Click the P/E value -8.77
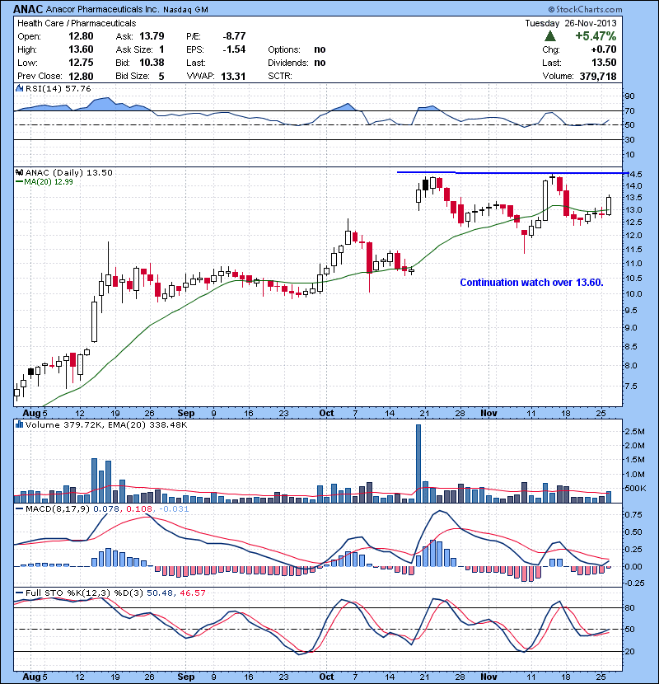659x684 pixels. coord(234,35)
